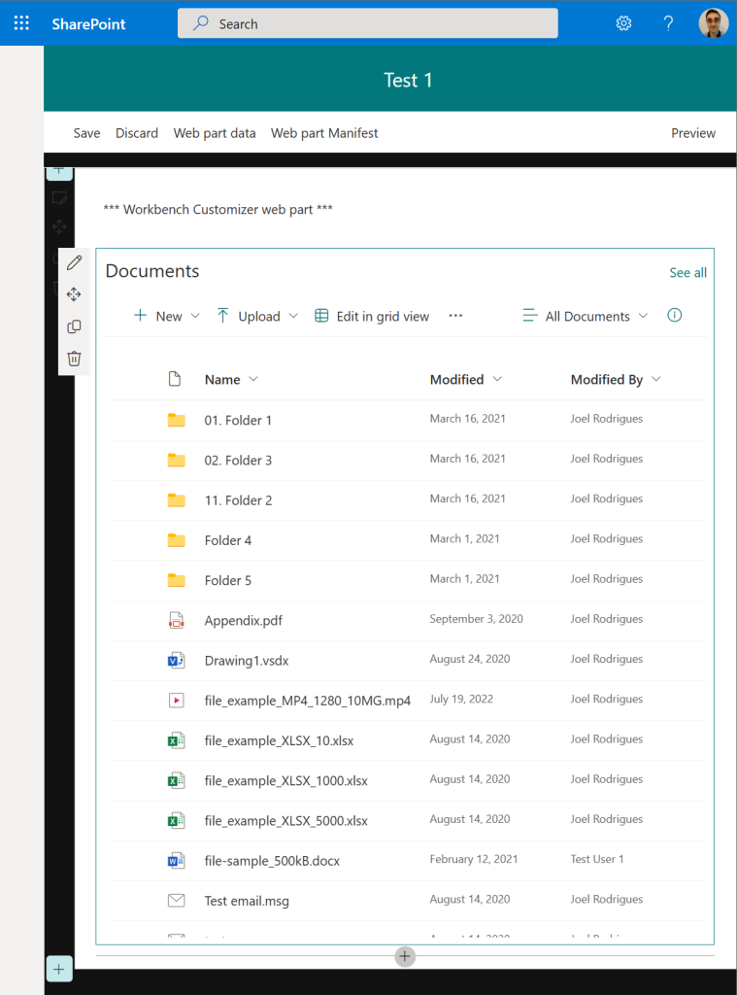The height and width of the screenshot is (995, 737).
Task: Open the information details pane icon
Action: tap(675, 316)
